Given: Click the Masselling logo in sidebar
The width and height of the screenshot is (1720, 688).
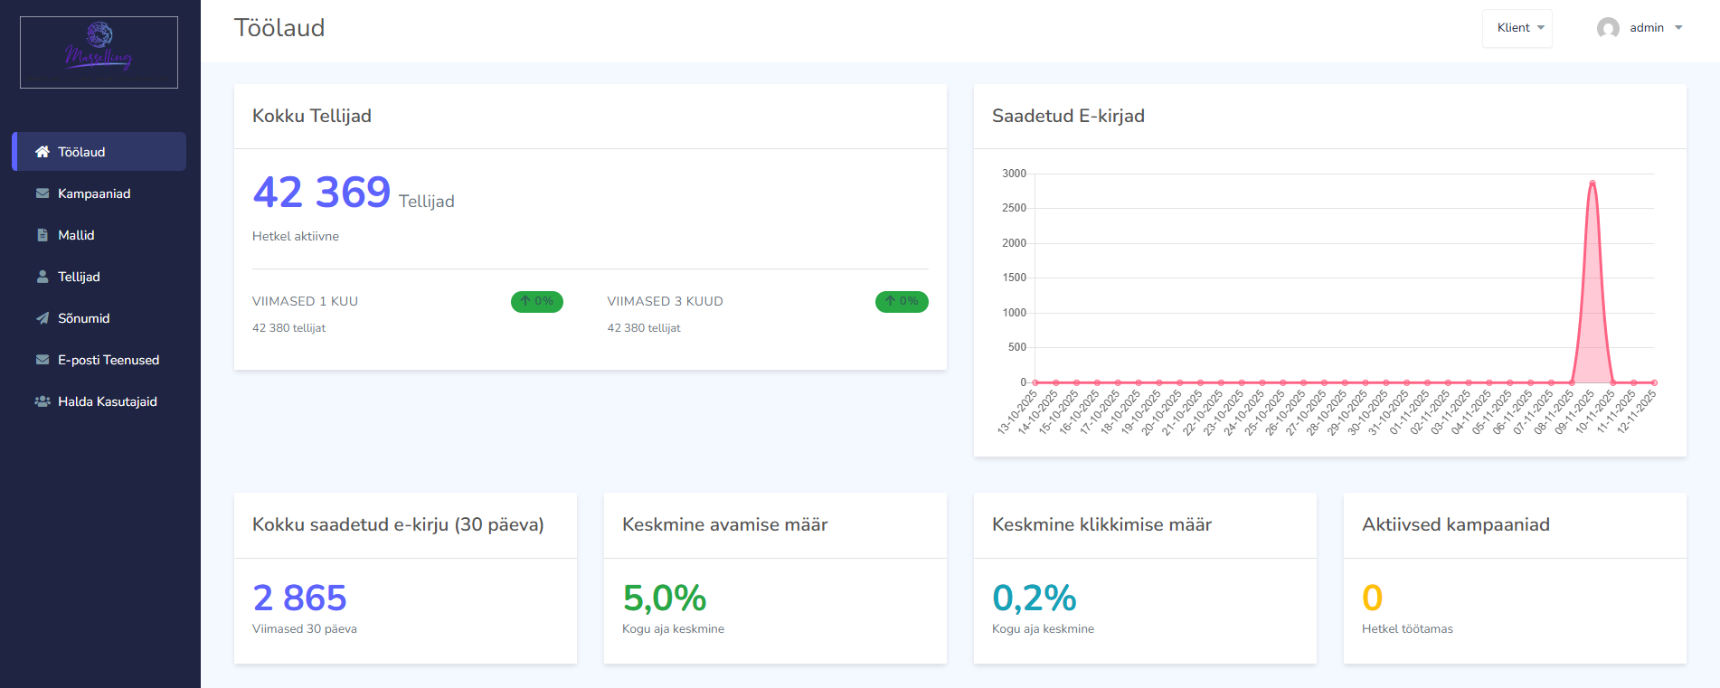Looking at the screenshot, I should coord(99,52).
